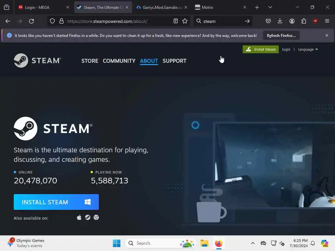Open the STORE menu
This screenshot has width=335, height=251.
click(x=90, y=61)
